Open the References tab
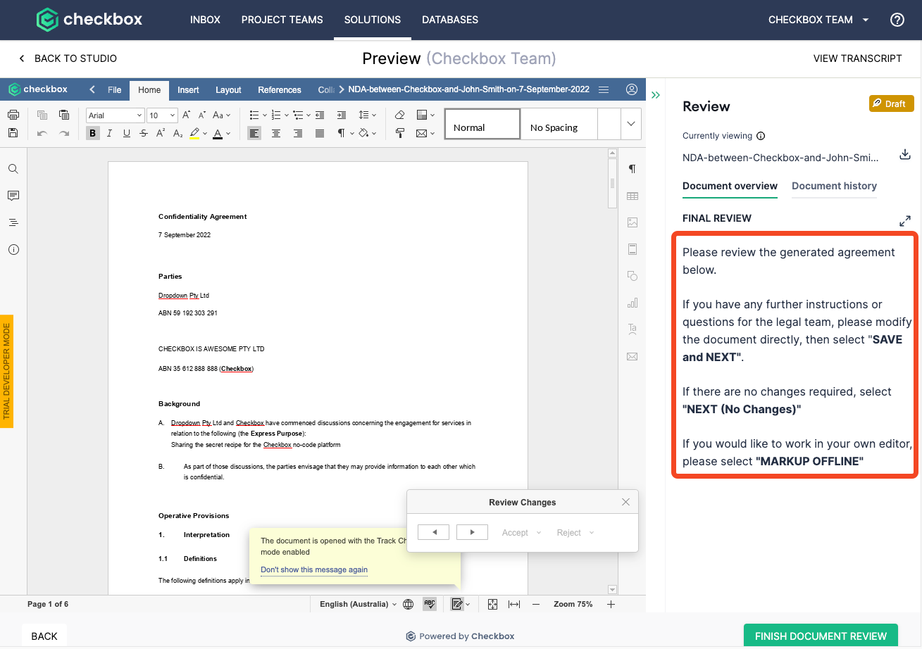Viewport: 922px width, 649px height. pos(280,90)
